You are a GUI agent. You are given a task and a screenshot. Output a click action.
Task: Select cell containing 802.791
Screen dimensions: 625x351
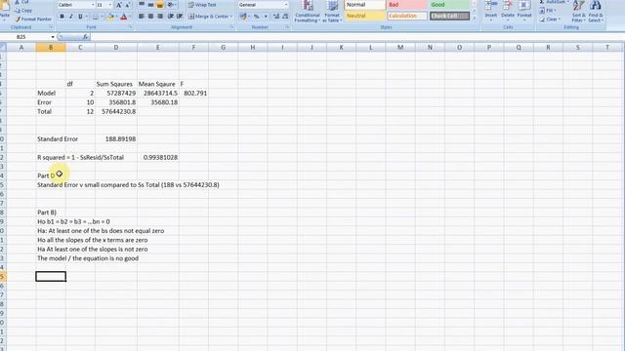[x=193, y=94]
